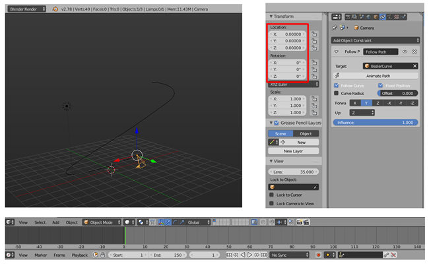
Task: Open the Add menu in viewport header
Action: coord(56,222)
